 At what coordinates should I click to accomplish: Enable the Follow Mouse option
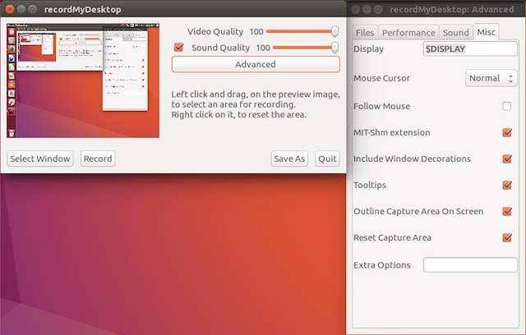(506, 106)
